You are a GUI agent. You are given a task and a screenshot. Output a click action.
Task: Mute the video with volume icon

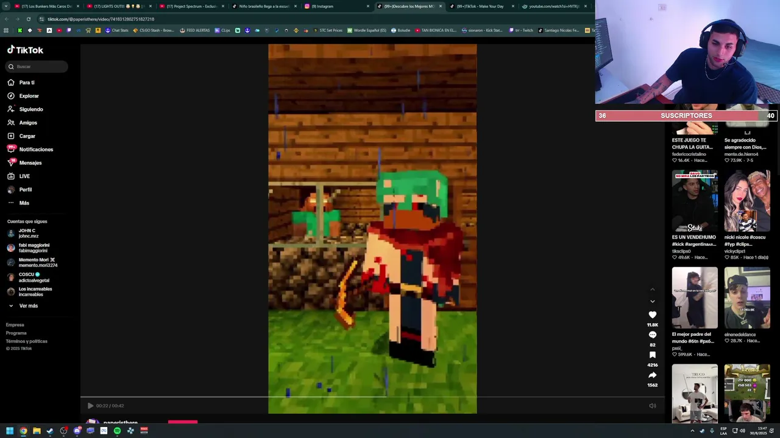pyautogui.click(x=652, y=406)
